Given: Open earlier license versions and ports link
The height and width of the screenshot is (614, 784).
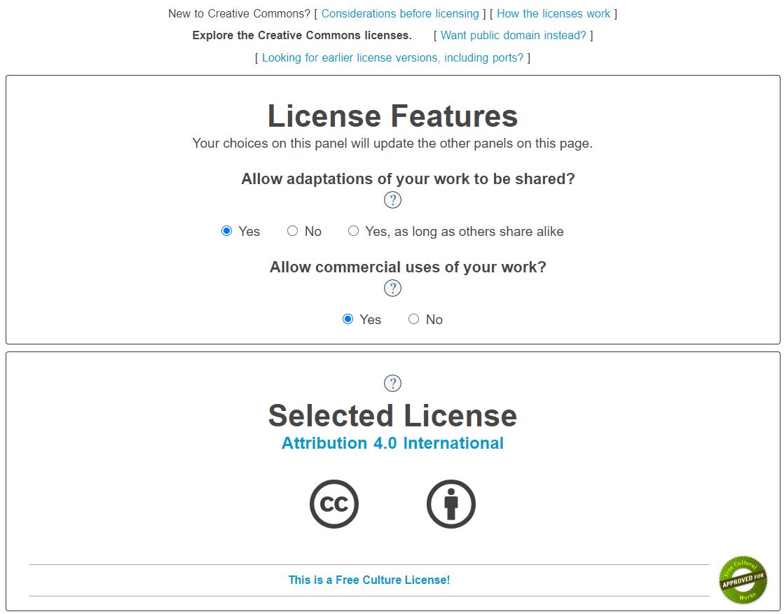Looking at the screenshot, I should (x=392, y=57).
